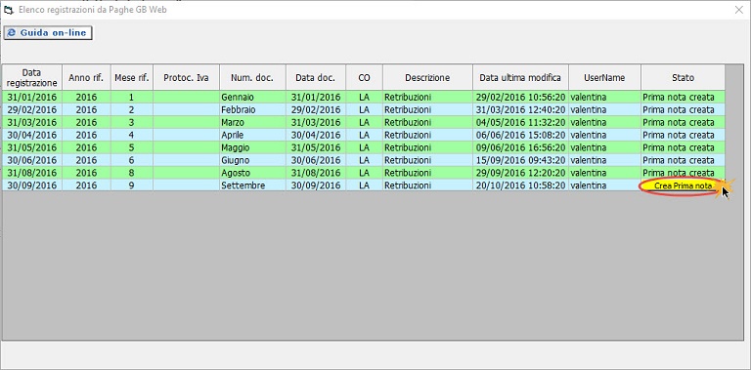Click Prima nota creata in Gennaio row
Viewport: 751px width, 370px height.
click(683, 97)
